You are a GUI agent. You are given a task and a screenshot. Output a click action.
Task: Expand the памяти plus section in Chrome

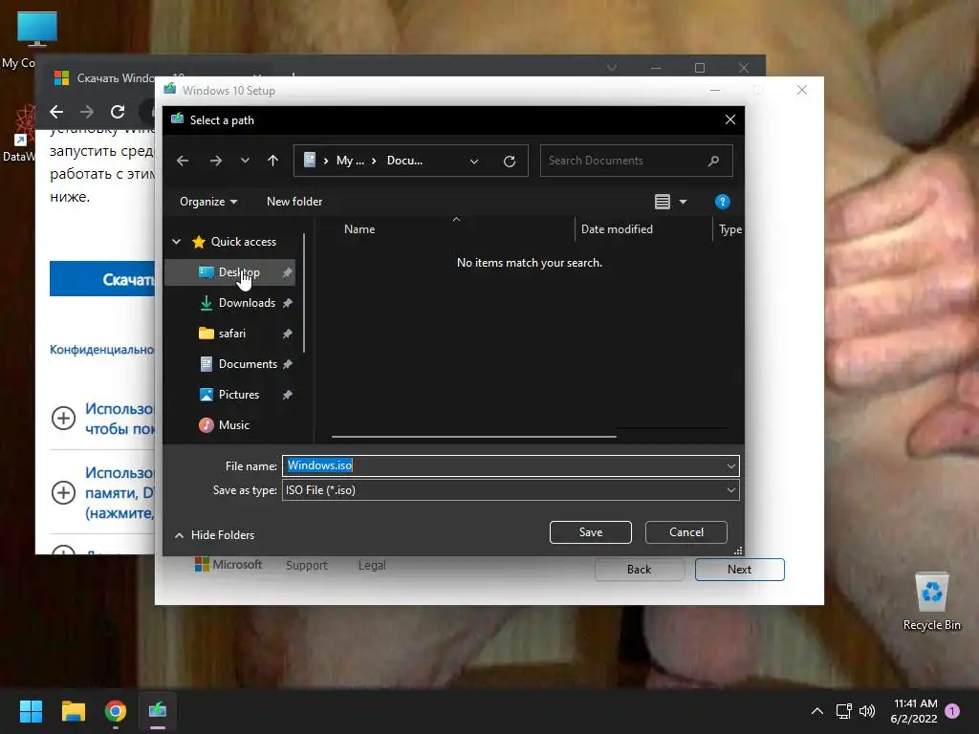click(63, 492)
